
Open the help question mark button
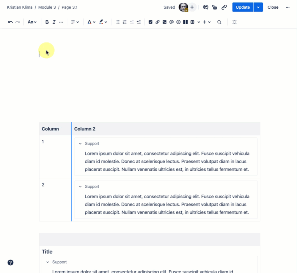pyautogui.click(x=10, y=263)
